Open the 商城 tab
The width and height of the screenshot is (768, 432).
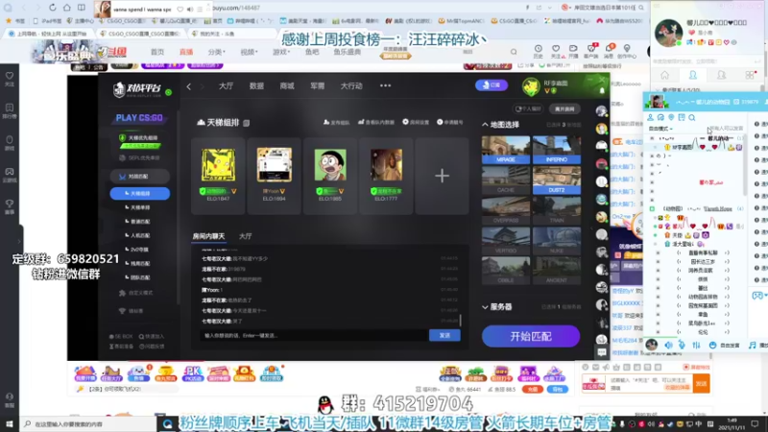tap(287, 85)
